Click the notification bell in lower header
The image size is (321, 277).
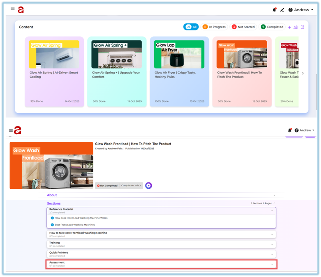pos(289,130)
